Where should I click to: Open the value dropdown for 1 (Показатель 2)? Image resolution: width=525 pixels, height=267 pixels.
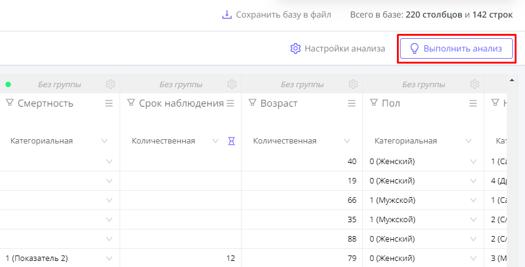click(109, 259)
